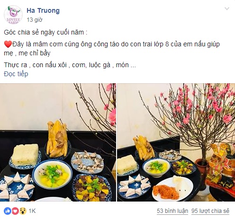Click the 13 giờ timestamp
The height and width of the screenshot is (220, 235).
(x=35, y=20)
